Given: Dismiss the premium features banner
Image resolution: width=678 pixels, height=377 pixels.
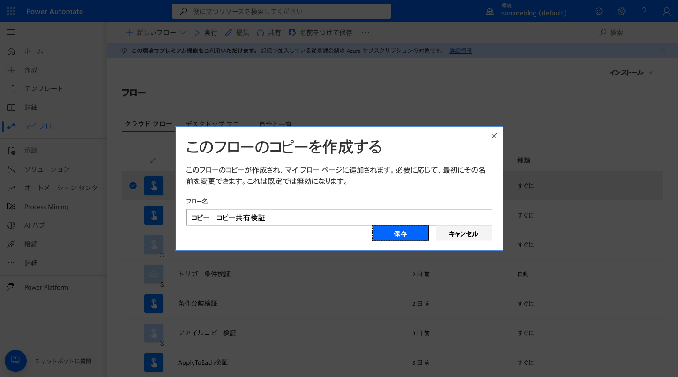Looking at the screenshot, I should coord(663,51).
